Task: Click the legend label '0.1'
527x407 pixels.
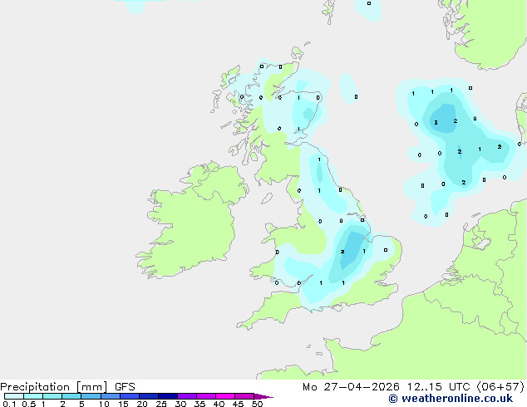Action: coord(9,404)
